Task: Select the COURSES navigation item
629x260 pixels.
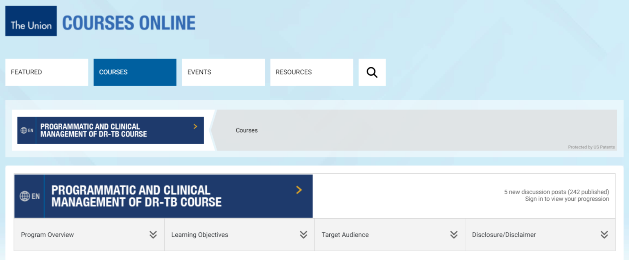Action: (135, 72)
